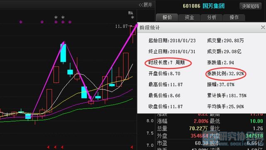Click the topmost red candlestick near 11.87
This screenshot has width=266, height=150.
coord(133,31)
